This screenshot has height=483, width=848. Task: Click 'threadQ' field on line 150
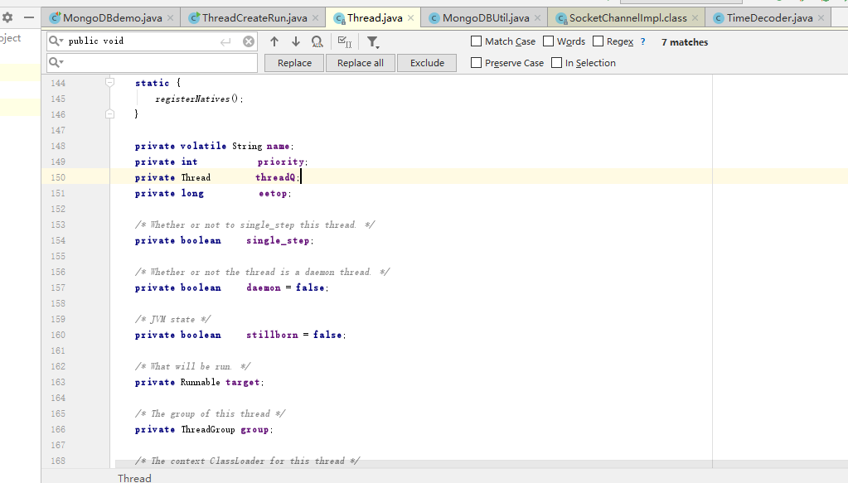(275, 177)
